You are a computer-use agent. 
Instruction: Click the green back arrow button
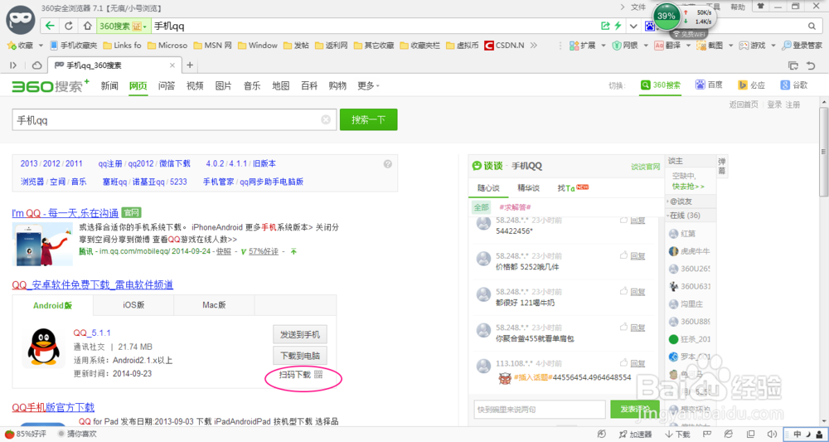(49, 26)
